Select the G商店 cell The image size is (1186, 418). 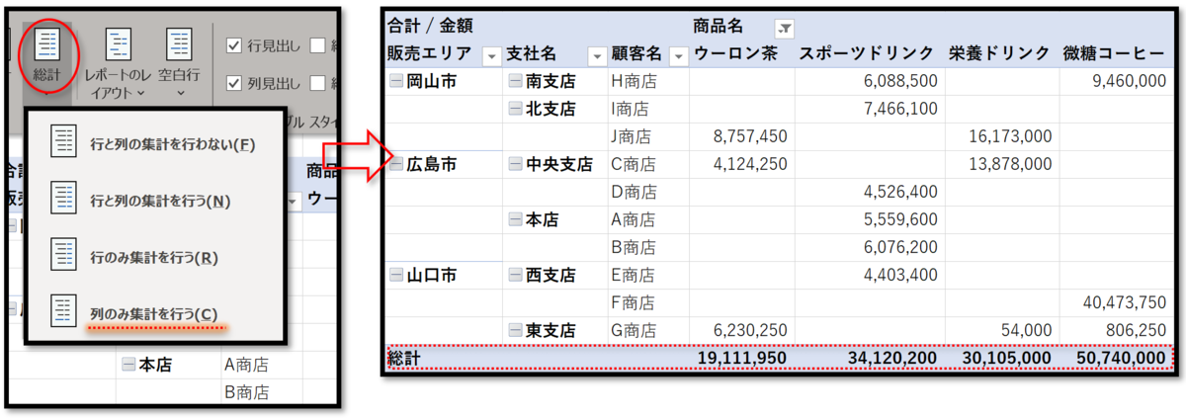click(635, 330)
